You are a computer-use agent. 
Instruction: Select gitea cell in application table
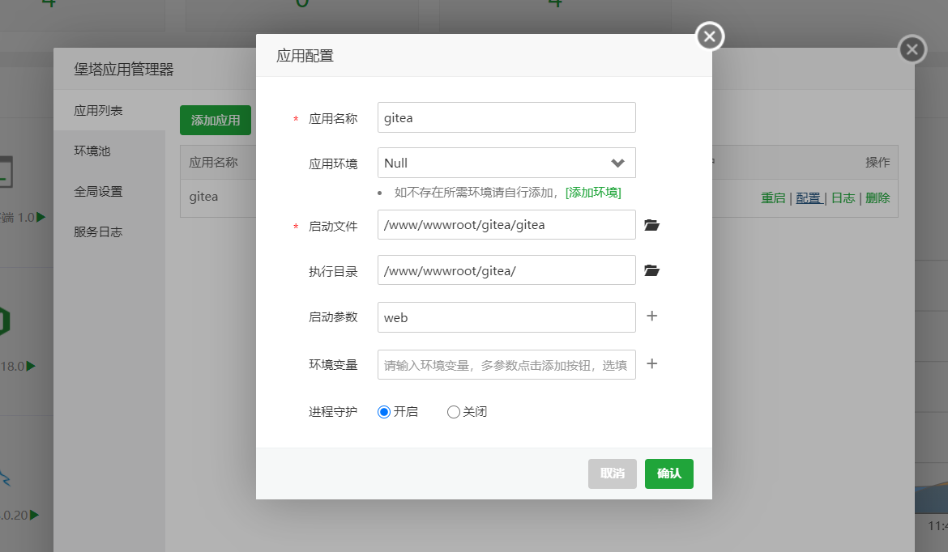coord(203,197)
